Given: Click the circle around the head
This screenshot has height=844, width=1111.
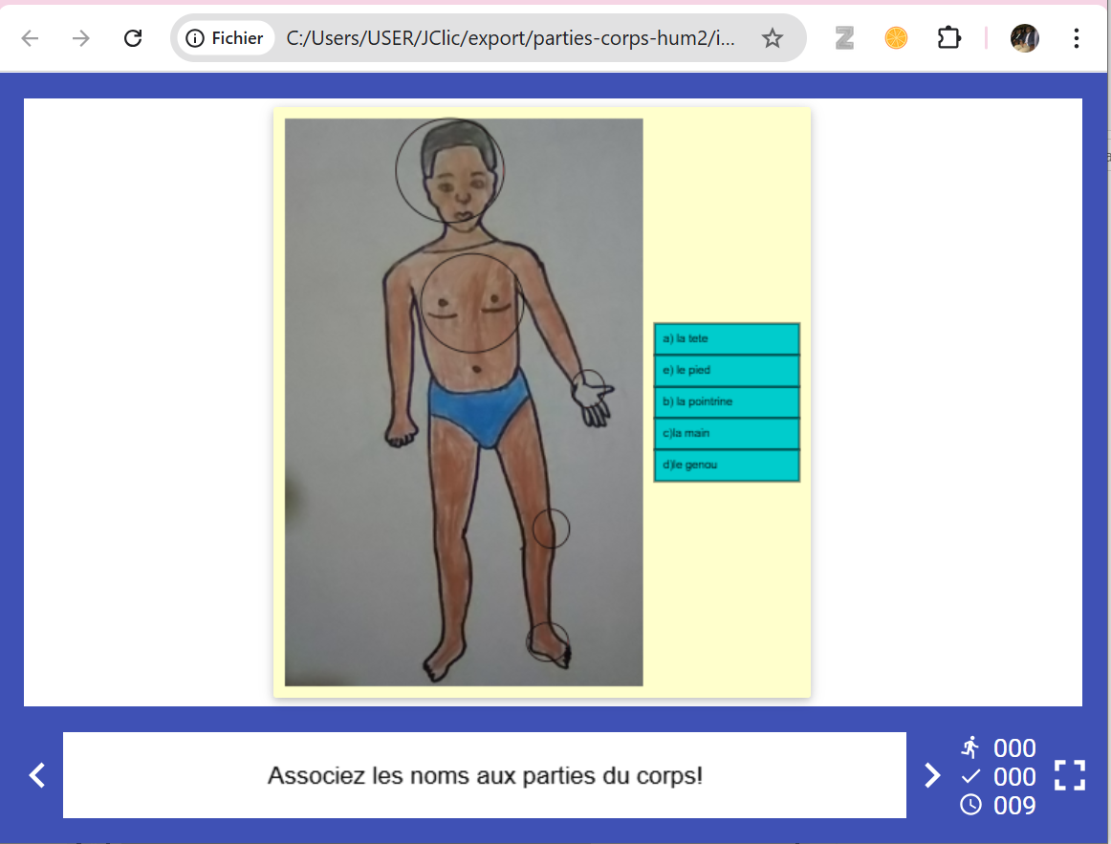Looking at the screenshot, I should (x=449, y=171).
